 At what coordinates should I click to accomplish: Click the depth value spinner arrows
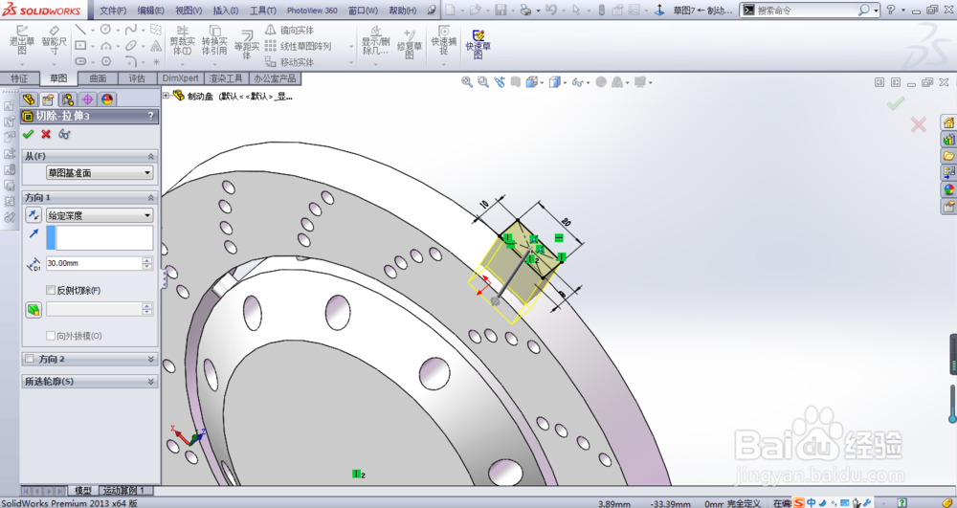tap(147, 263)
